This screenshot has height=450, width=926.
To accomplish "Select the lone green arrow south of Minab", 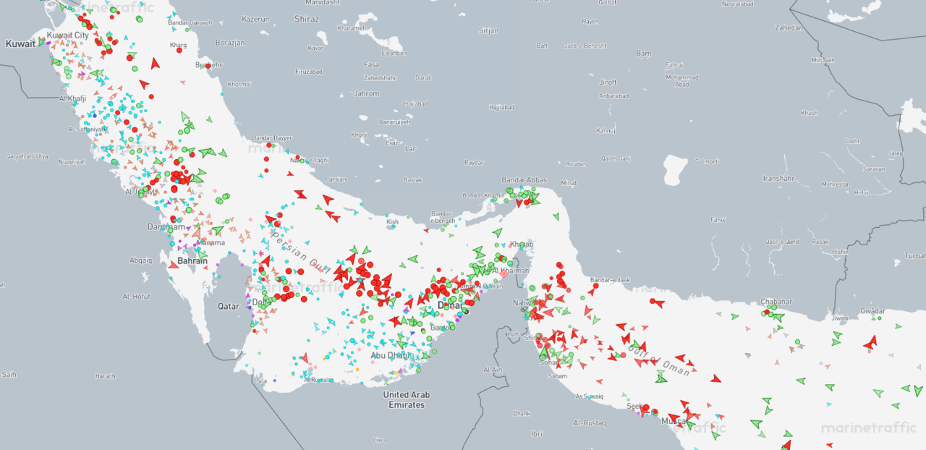I will [x=556, y=216].
